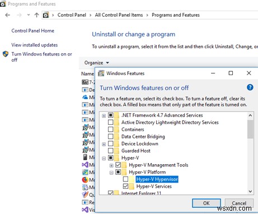The image size is (258, 214).
Task: Select the OneDrive cloud icon in program list
Action: pos(85,97)
